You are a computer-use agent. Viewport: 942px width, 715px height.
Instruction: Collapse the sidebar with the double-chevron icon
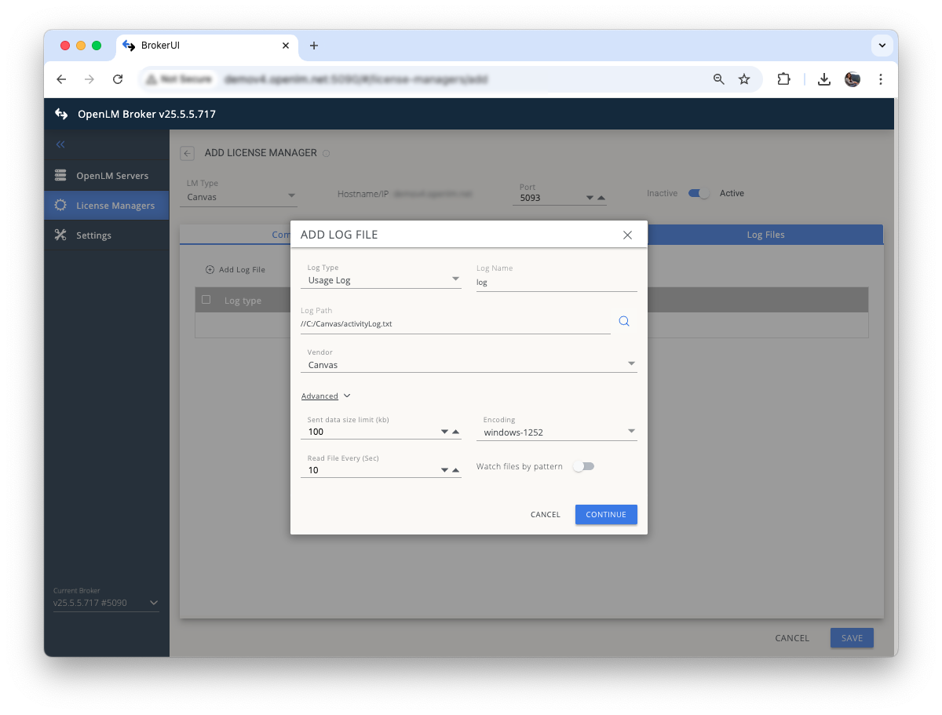tap(60, 144)
